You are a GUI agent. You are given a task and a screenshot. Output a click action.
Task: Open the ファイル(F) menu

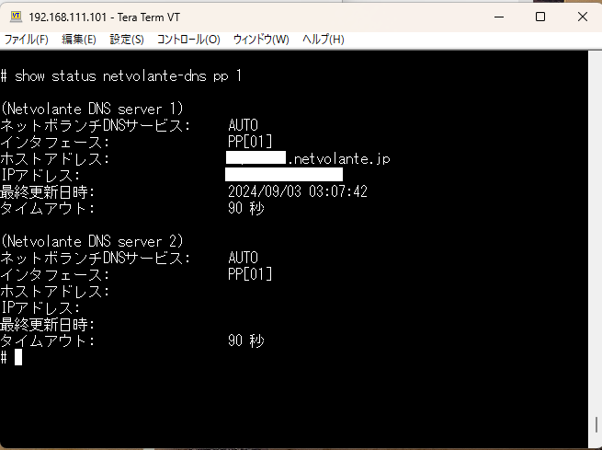click(x=26, y=40)
